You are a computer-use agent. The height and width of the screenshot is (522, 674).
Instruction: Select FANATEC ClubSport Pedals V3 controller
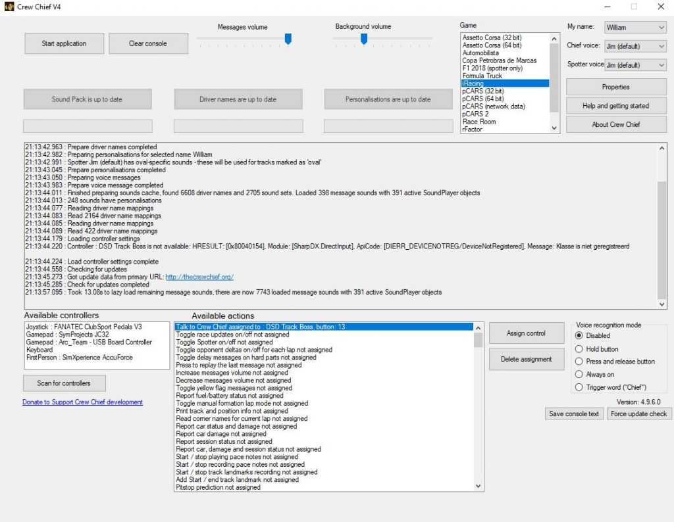pyautogui.click(x=84, y=327)
